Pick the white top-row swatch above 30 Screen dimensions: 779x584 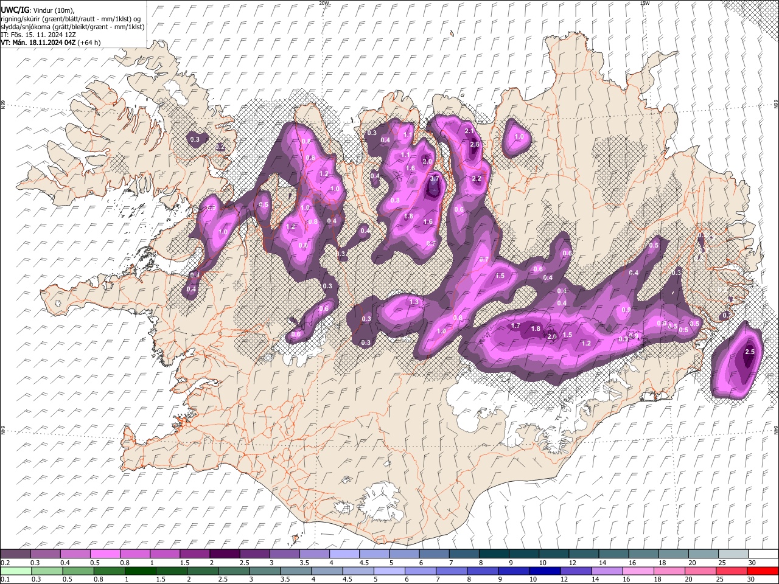tap(763, 554)
